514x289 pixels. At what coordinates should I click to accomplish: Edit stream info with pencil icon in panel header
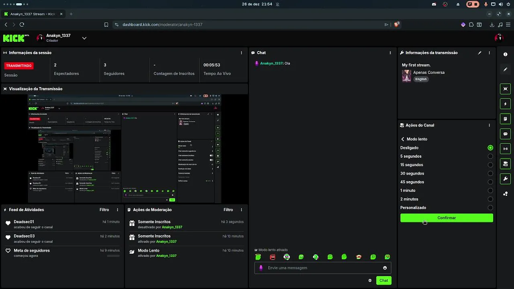(x=479, y=53)
